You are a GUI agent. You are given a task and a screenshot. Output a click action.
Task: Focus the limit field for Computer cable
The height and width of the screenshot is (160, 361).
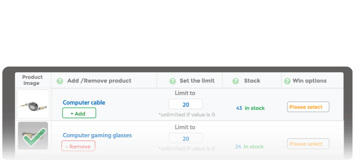186,104
